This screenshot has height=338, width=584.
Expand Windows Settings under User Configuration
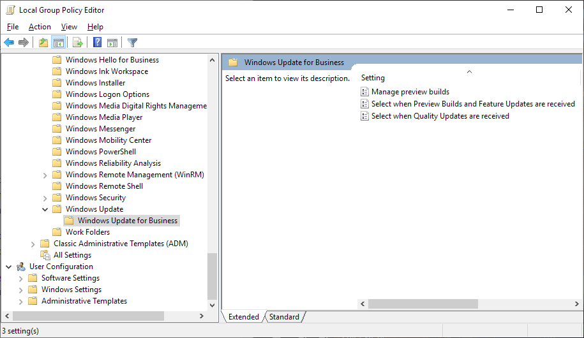[21, 290]
